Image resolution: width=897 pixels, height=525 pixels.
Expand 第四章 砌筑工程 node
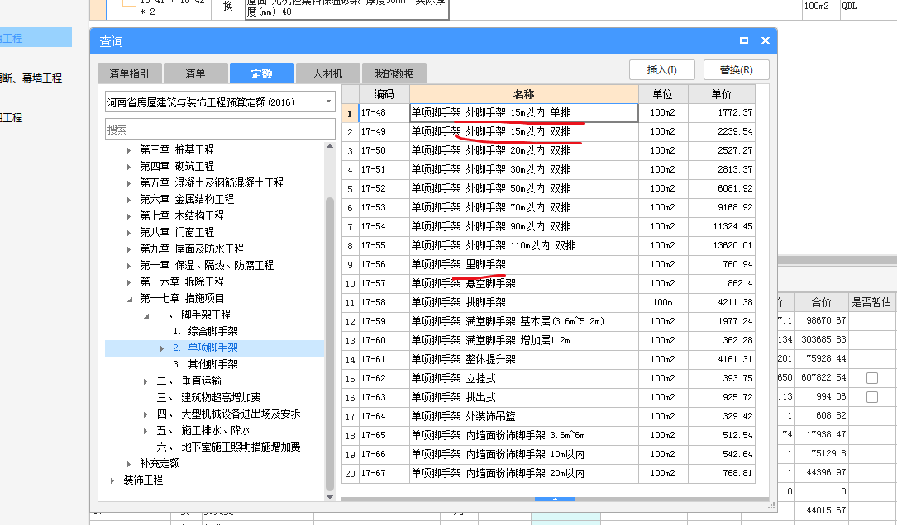[129, 167]
